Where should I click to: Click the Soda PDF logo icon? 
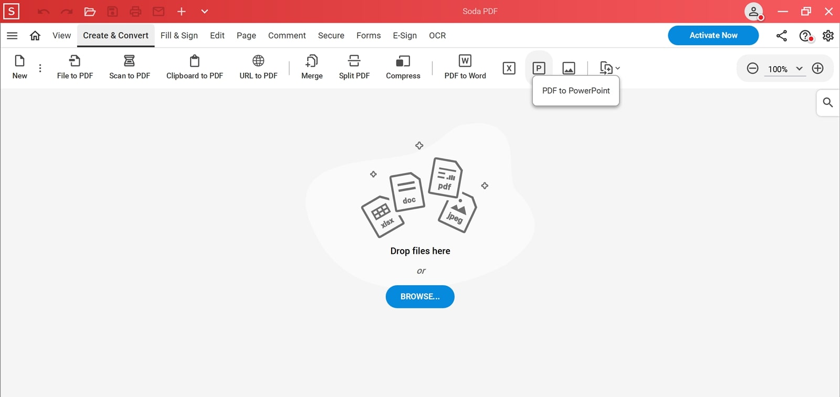point(11,11)
